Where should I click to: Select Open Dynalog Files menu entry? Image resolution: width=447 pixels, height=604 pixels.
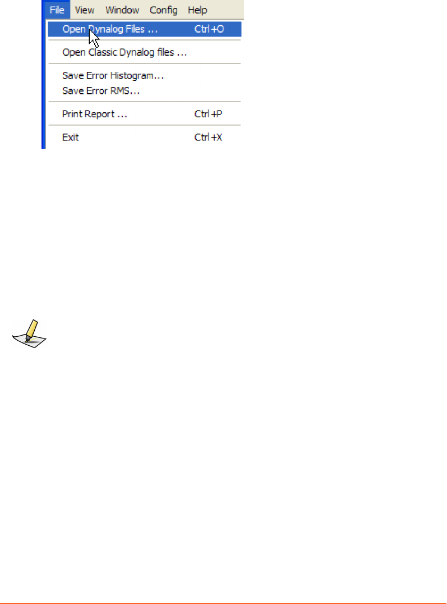tap(144, 29)
